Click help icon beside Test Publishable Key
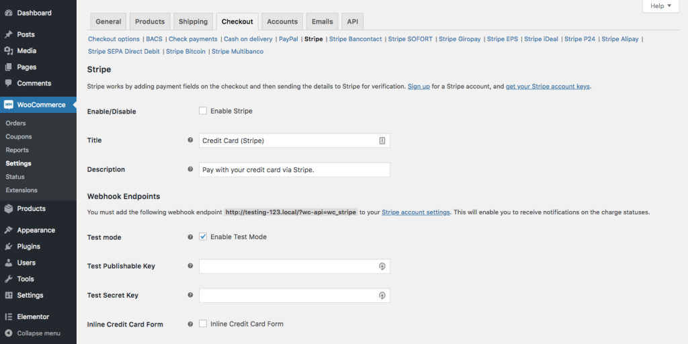 (x=190, y=266)
